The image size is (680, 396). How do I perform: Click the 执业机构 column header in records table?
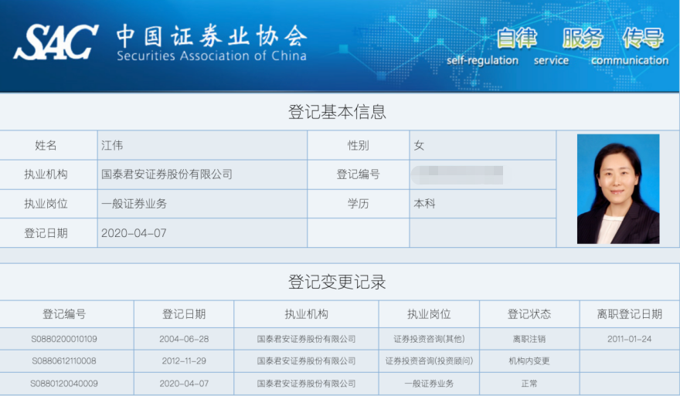(306, 314)
